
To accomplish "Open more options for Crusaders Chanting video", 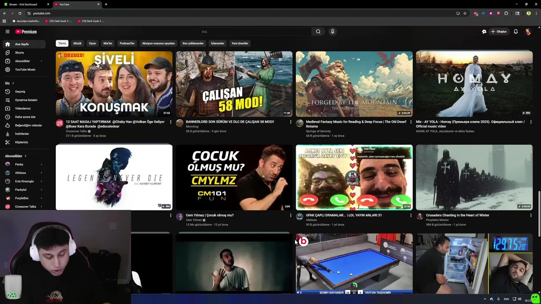I will [531, 215].
